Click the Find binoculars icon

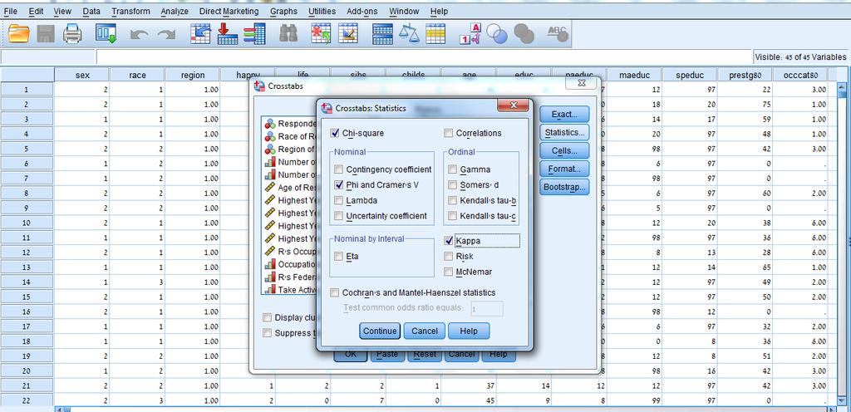(x=288, y=33)
